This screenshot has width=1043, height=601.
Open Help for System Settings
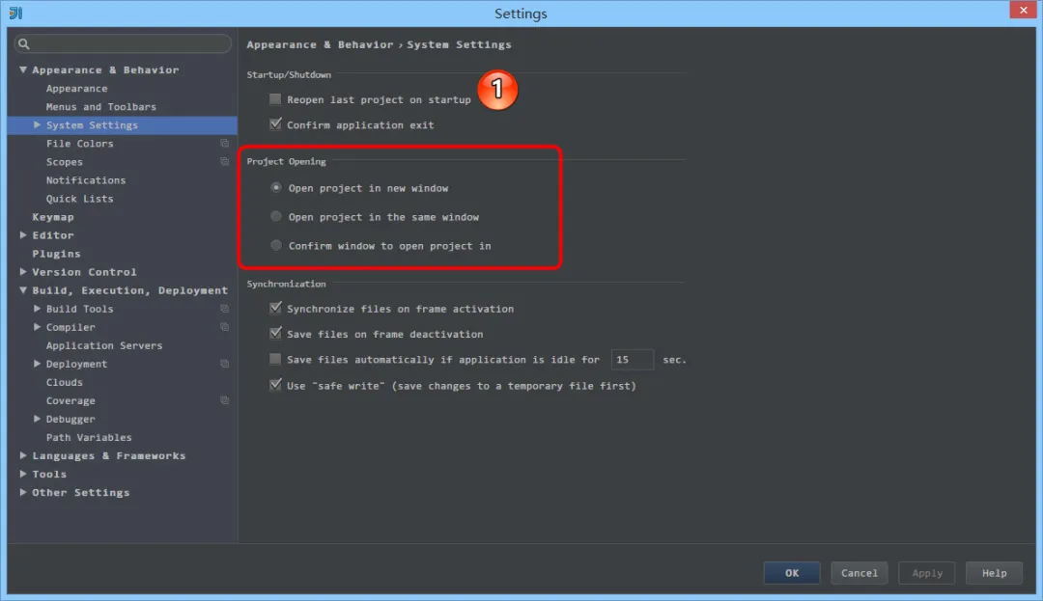(994, 572)
